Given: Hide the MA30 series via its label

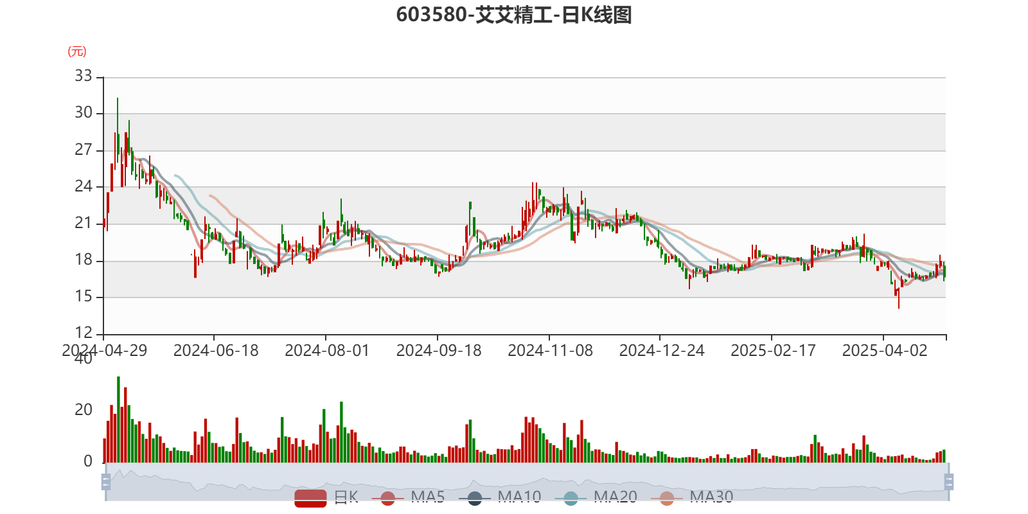Looking at the screenshot, I should point(711,497).
